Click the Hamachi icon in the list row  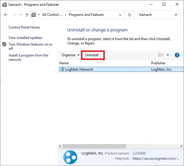tap(62, 69)
